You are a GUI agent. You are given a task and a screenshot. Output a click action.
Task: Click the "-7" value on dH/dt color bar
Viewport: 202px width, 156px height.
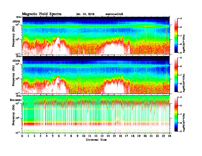181,36
